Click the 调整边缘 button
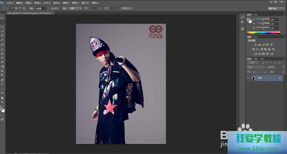Viewport: 287px width, 154px height. (127, 9)
